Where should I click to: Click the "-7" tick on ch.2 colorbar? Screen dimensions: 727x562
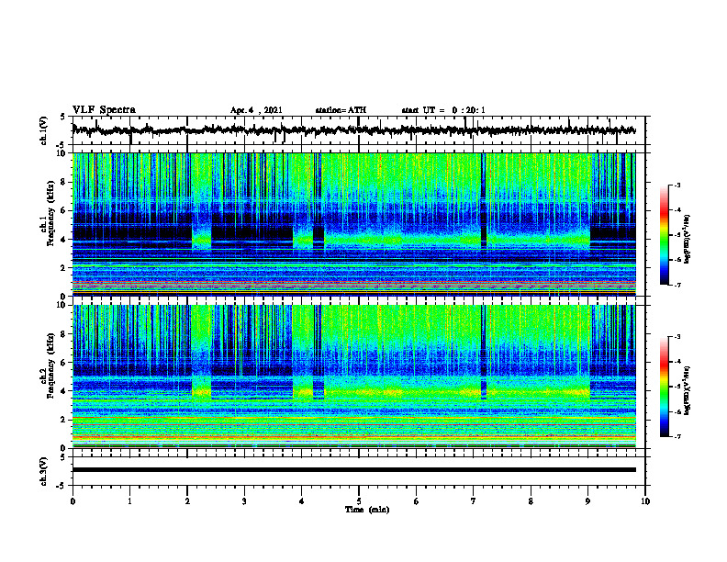pyautogui.click(x=677, y=436)
